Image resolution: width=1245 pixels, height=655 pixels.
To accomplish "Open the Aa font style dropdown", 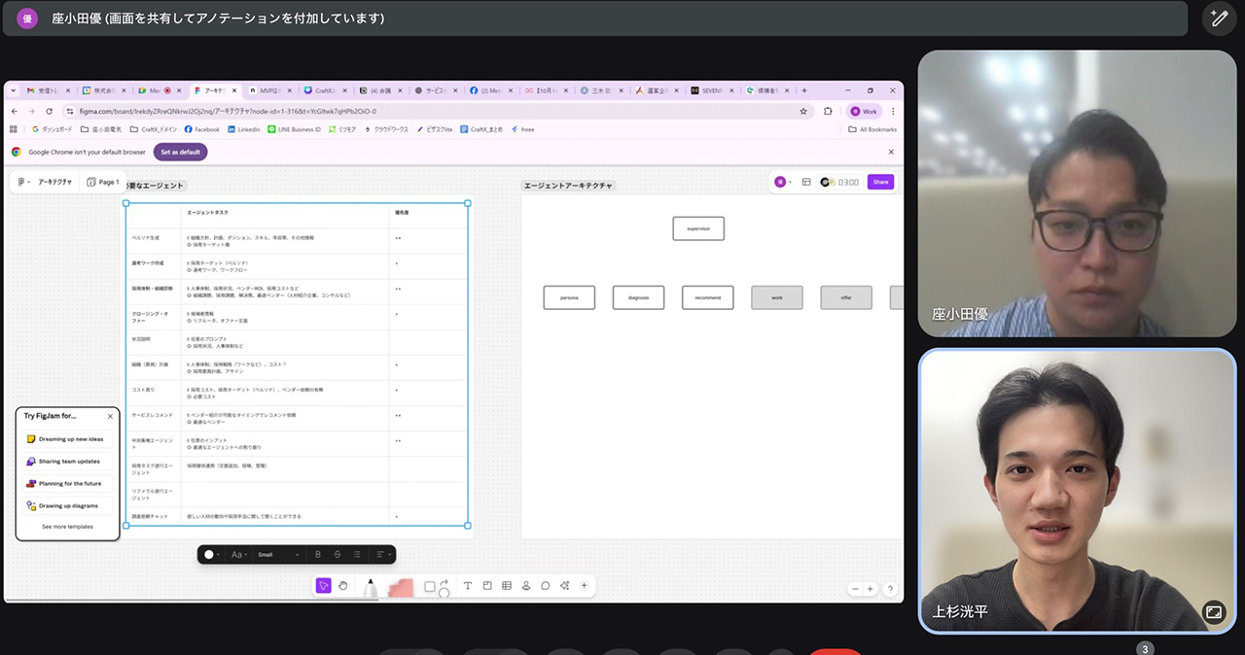I will [239, 555].
